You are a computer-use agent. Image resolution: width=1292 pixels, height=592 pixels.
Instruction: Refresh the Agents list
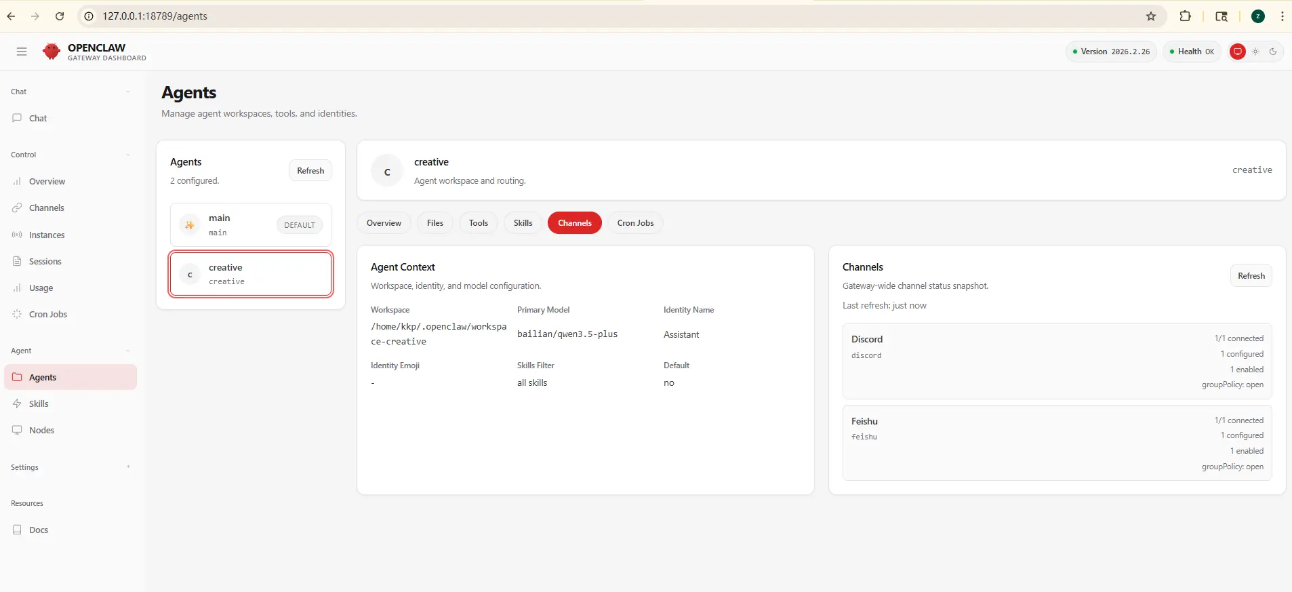[310, 171]
